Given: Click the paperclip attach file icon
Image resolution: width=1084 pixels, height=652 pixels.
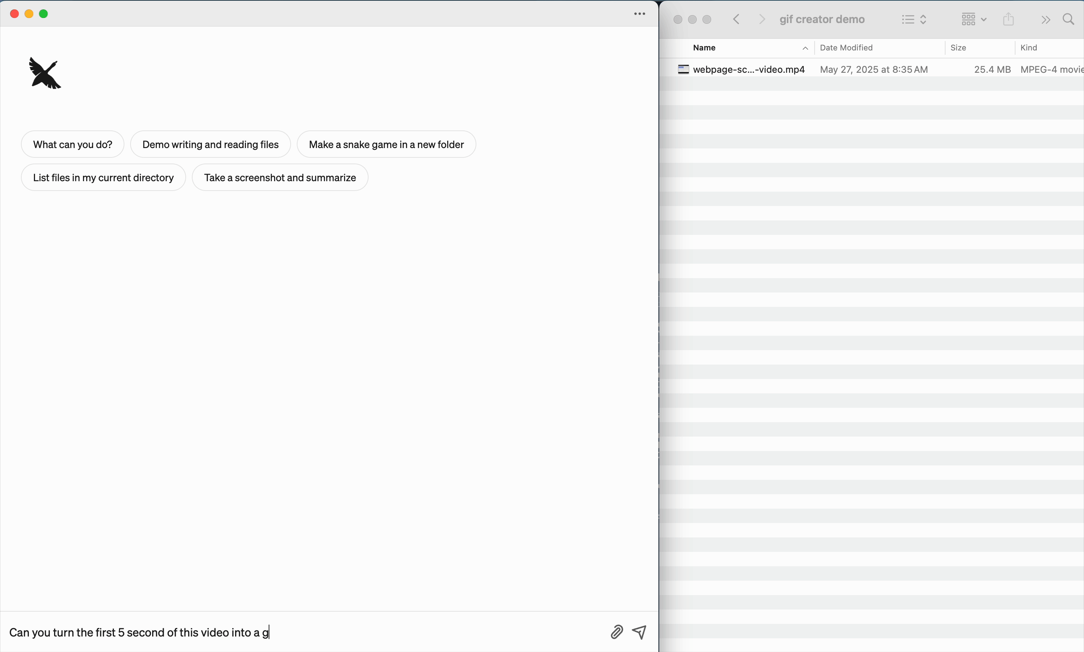Looking at the screenshot, I should click(617, 632).
